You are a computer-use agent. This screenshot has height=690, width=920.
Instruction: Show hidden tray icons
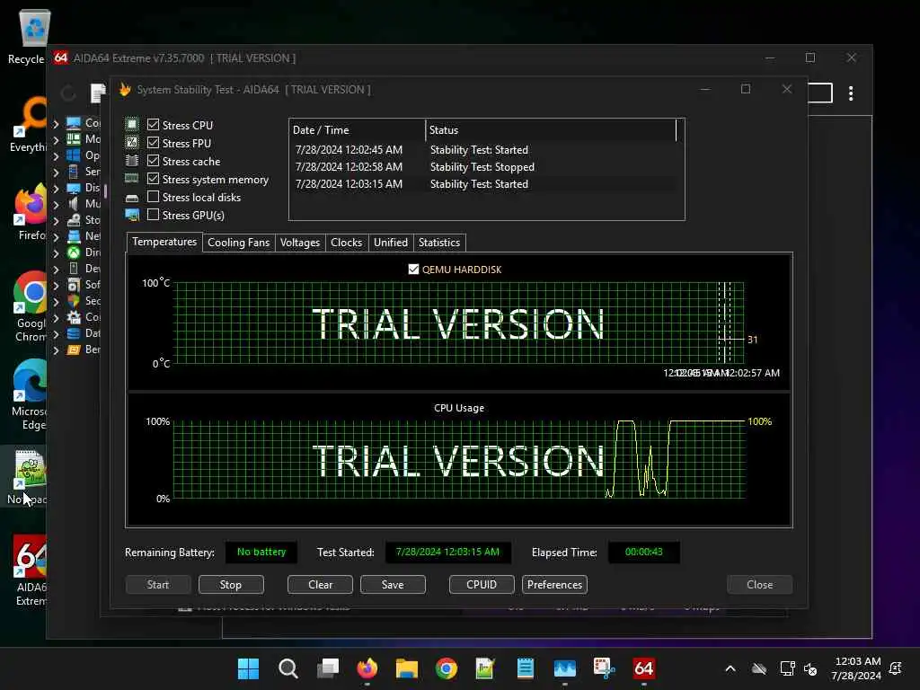(x=730, y=668)
